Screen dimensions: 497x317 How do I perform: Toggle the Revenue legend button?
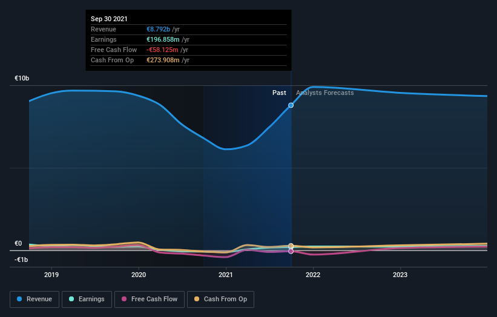pos(35,299)
